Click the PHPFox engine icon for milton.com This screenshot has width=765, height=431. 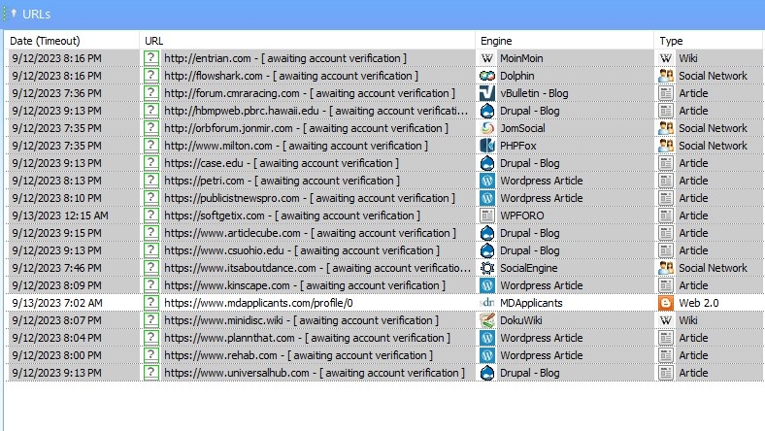coord(487,146)
